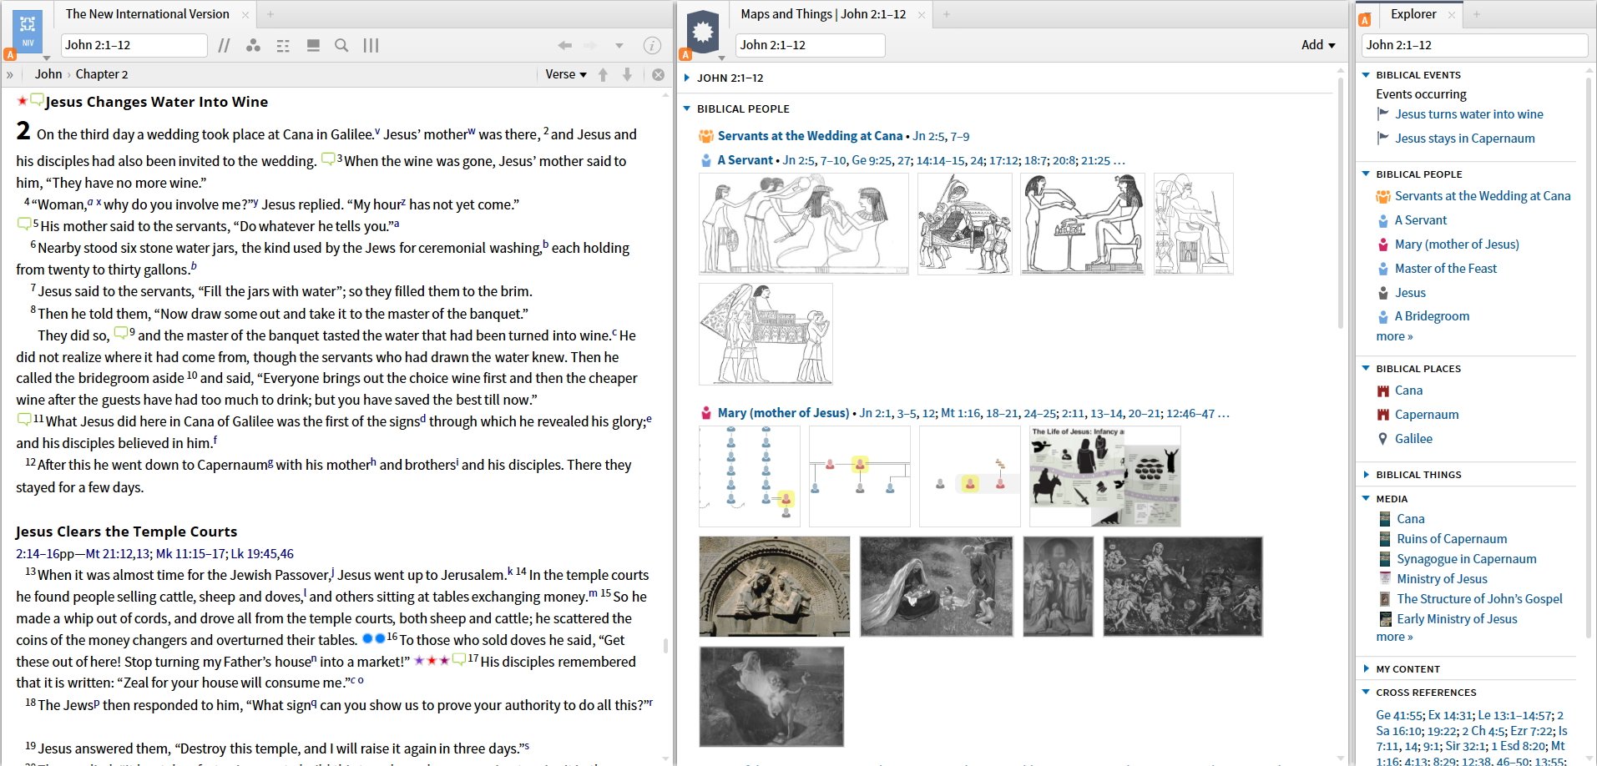
Task: Click the blue dots highlight marker before verse 16
Action: tap(373, 638)
